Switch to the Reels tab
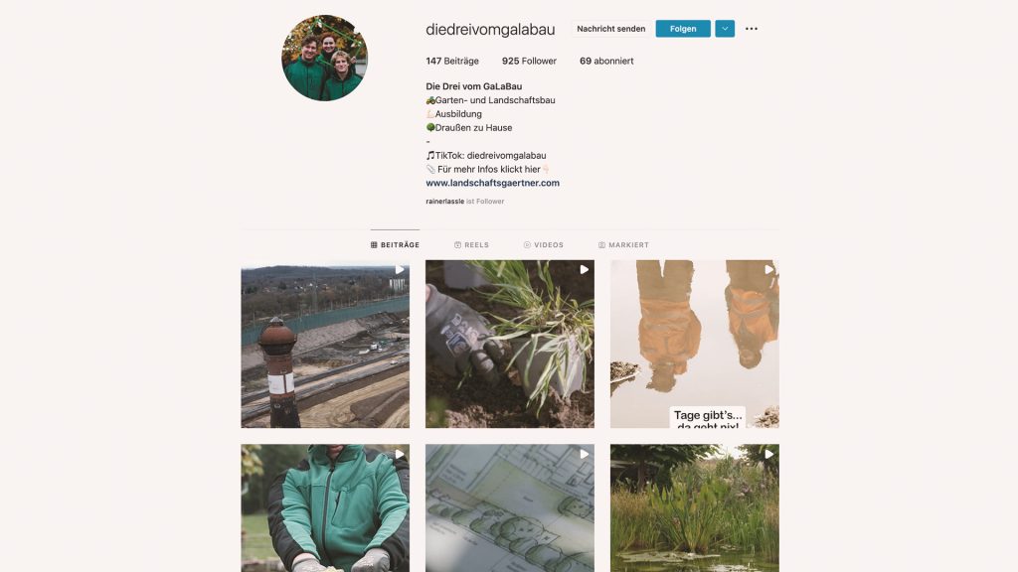This screenshot has width=1018, height=572. pos(471,245)
